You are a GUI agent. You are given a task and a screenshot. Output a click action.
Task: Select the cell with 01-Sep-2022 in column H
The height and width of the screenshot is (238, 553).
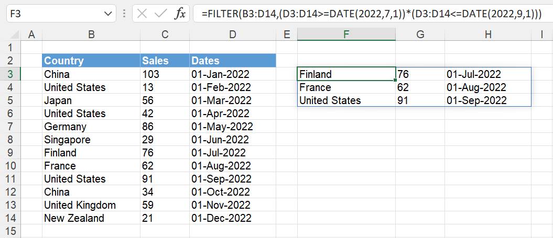(x=488, y=100)
